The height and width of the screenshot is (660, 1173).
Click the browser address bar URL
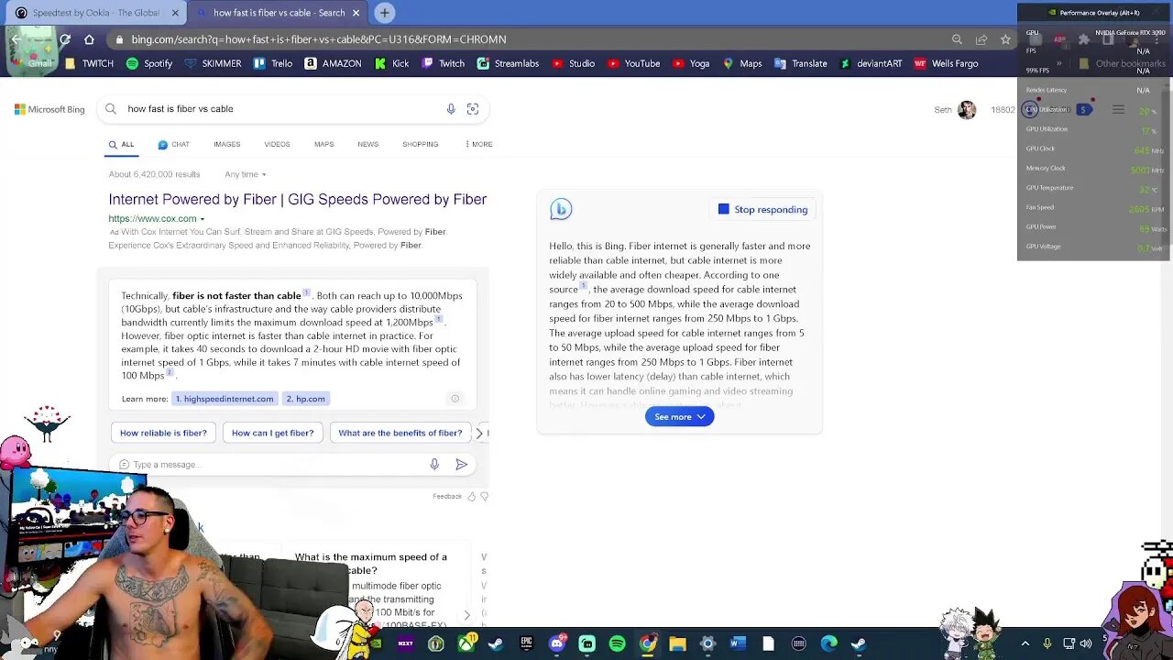click(x=318, y=39)
